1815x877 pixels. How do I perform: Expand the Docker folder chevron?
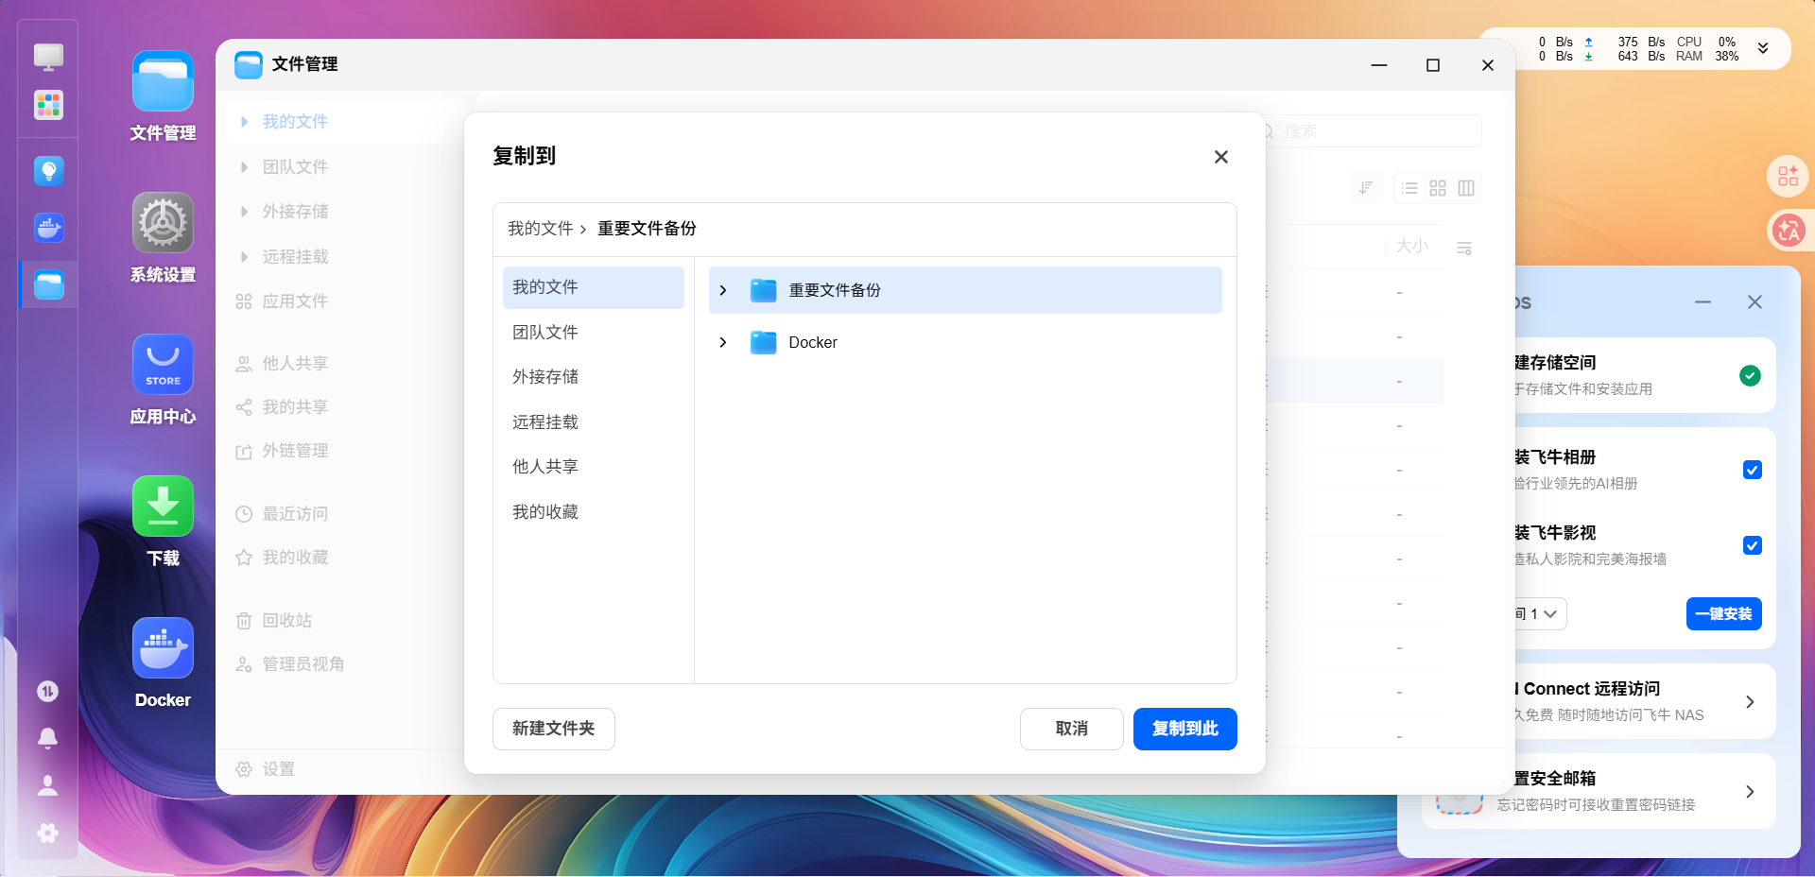(723, 342)
